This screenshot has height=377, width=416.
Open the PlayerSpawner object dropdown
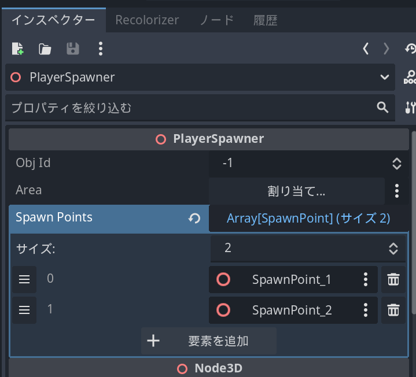(385, 77)
